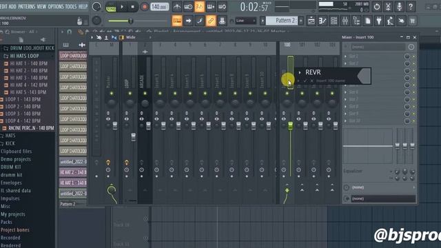Expand Slot 10 effect arrow

click(345, 121)
